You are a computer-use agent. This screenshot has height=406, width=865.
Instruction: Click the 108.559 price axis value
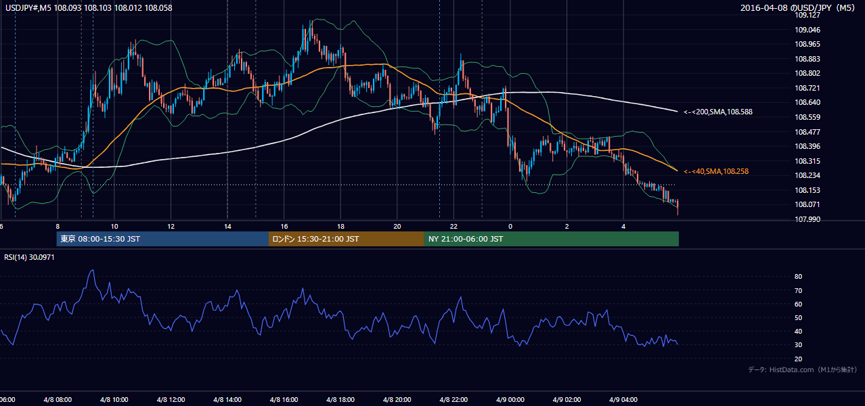click(x=808, y=117)
